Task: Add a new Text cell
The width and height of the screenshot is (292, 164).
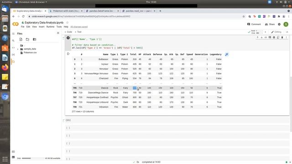Action: (78, 32)
